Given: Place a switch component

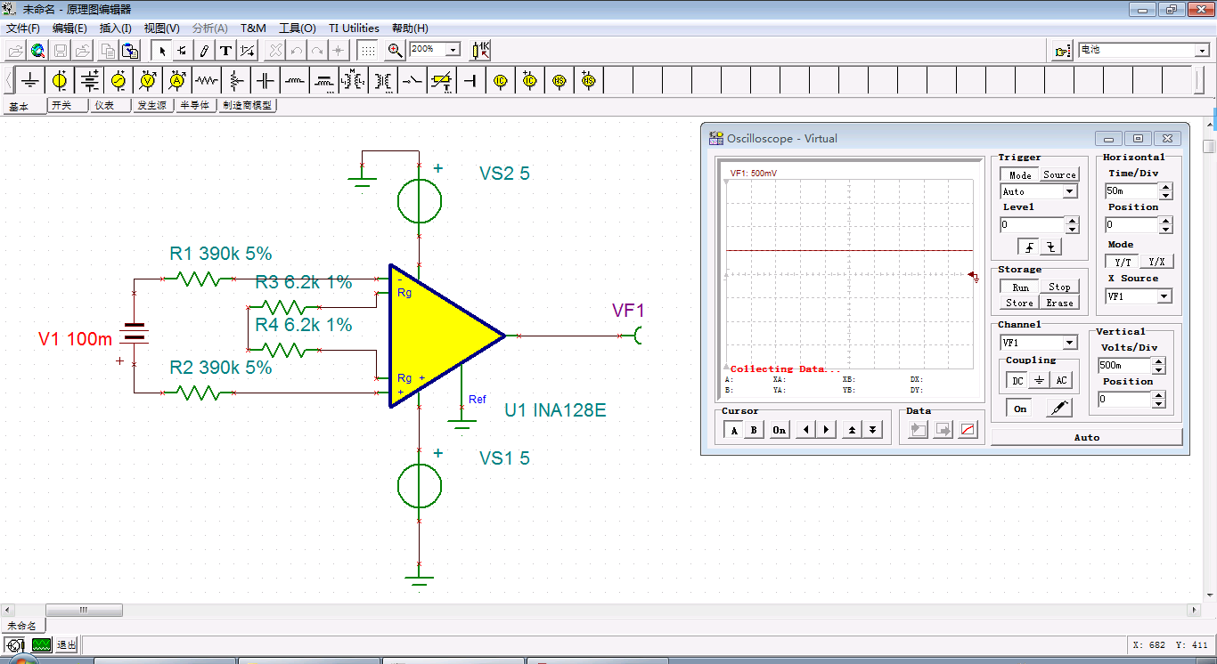Looking at the screenshot, I should click(412, 81).
